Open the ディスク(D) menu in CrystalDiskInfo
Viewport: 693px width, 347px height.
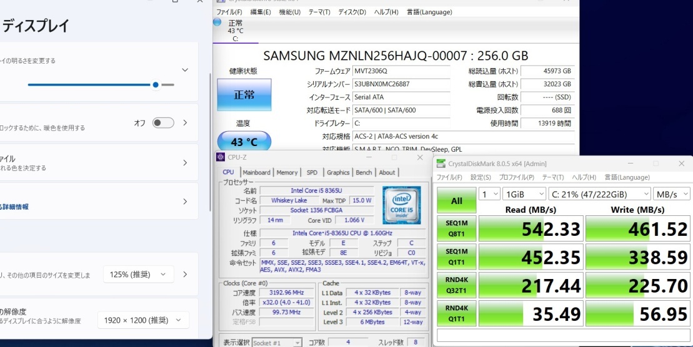(x=352, y=12)
